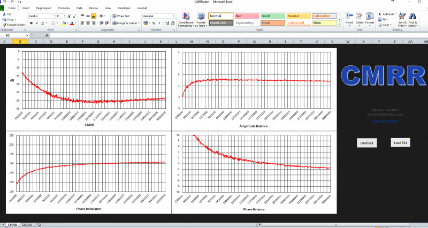Apply the Good cell style
The height and width of the screenshot is (228, 428).
(x=273, y=16)
